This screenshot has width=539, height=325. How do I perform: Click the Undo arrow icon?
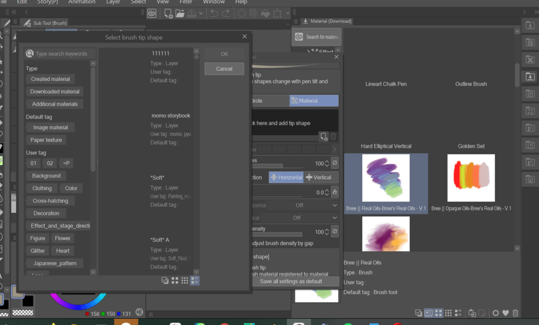(214, 13)
